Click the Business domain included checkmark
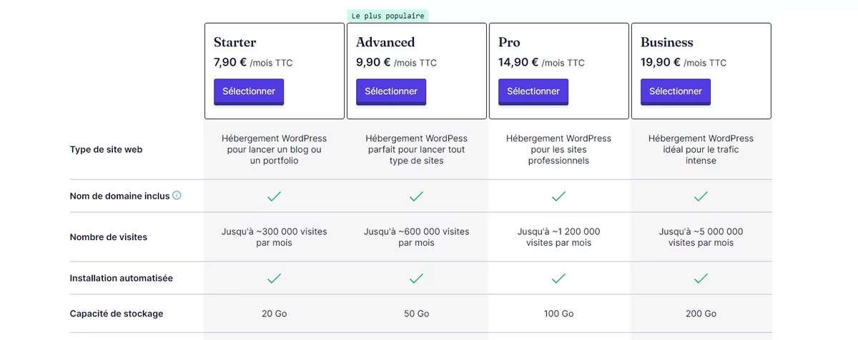Screen dimensions: 858x340 coord(701,196)
